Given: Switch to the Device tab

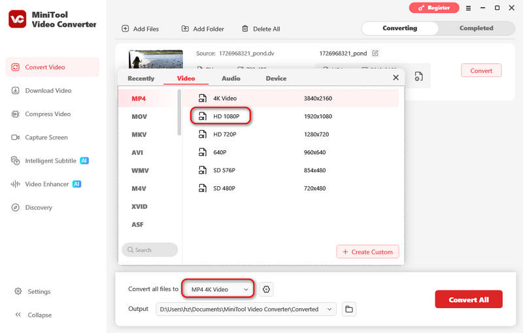Looking at the screenshot, I should (276, 78).
